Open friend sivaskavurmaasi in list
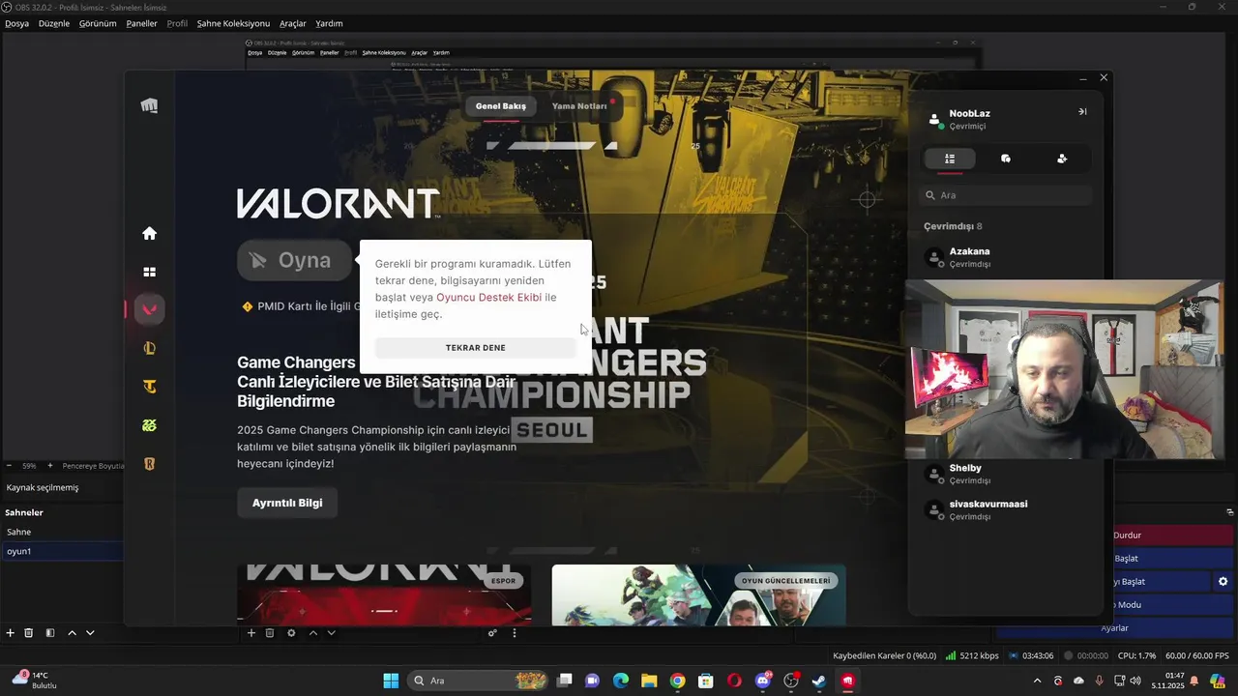This screenshot has width=1238, height=696. tap(1006, 509)
